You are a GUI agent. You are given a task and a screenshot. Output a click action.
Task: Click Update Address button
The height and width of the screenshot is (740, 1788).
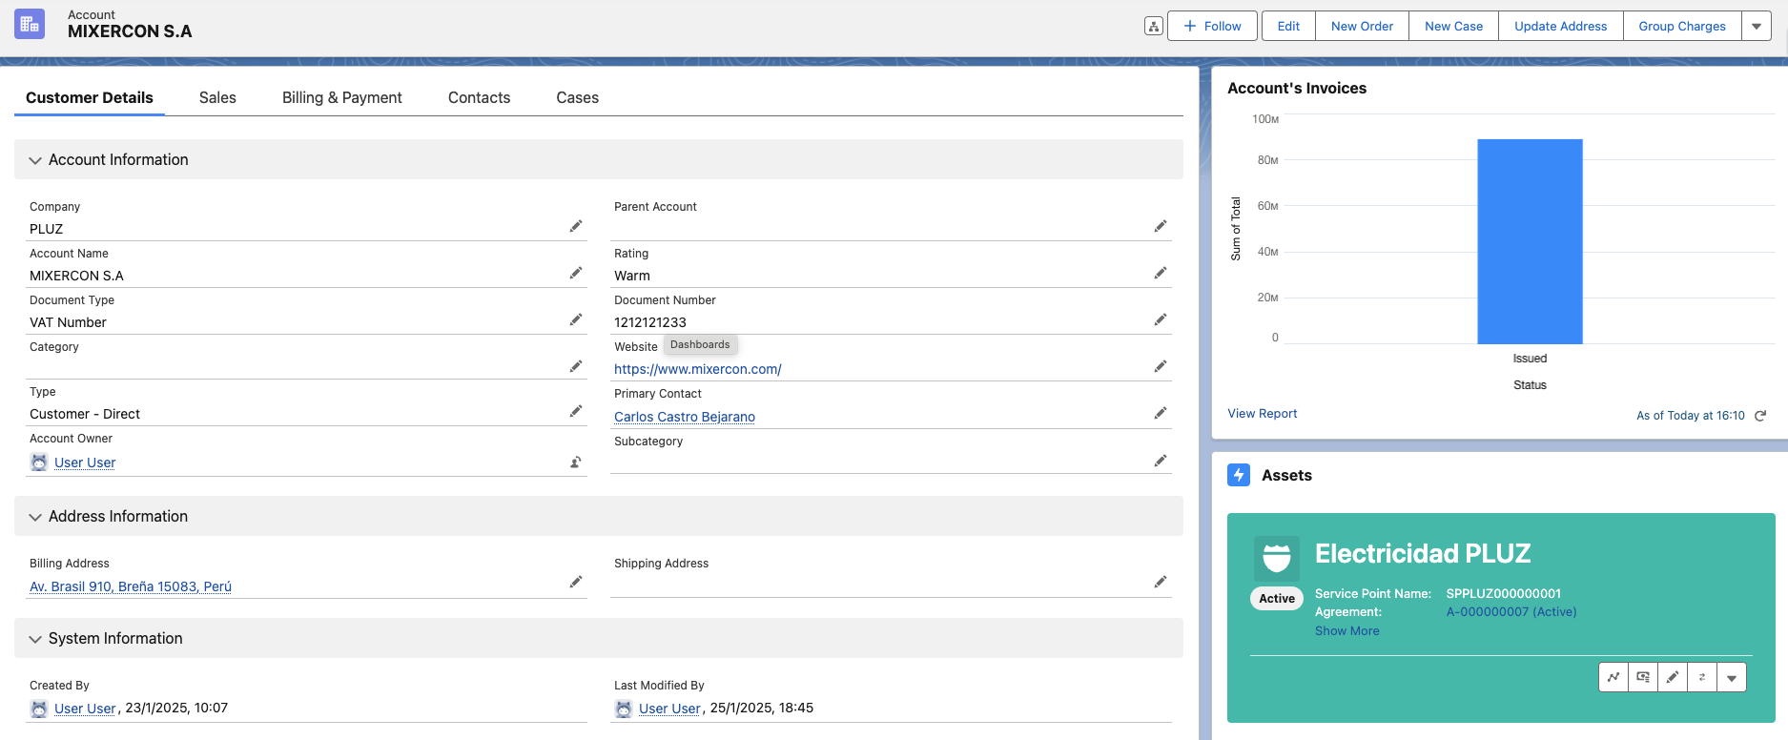pyautogui.click(x=1560, y=27)
